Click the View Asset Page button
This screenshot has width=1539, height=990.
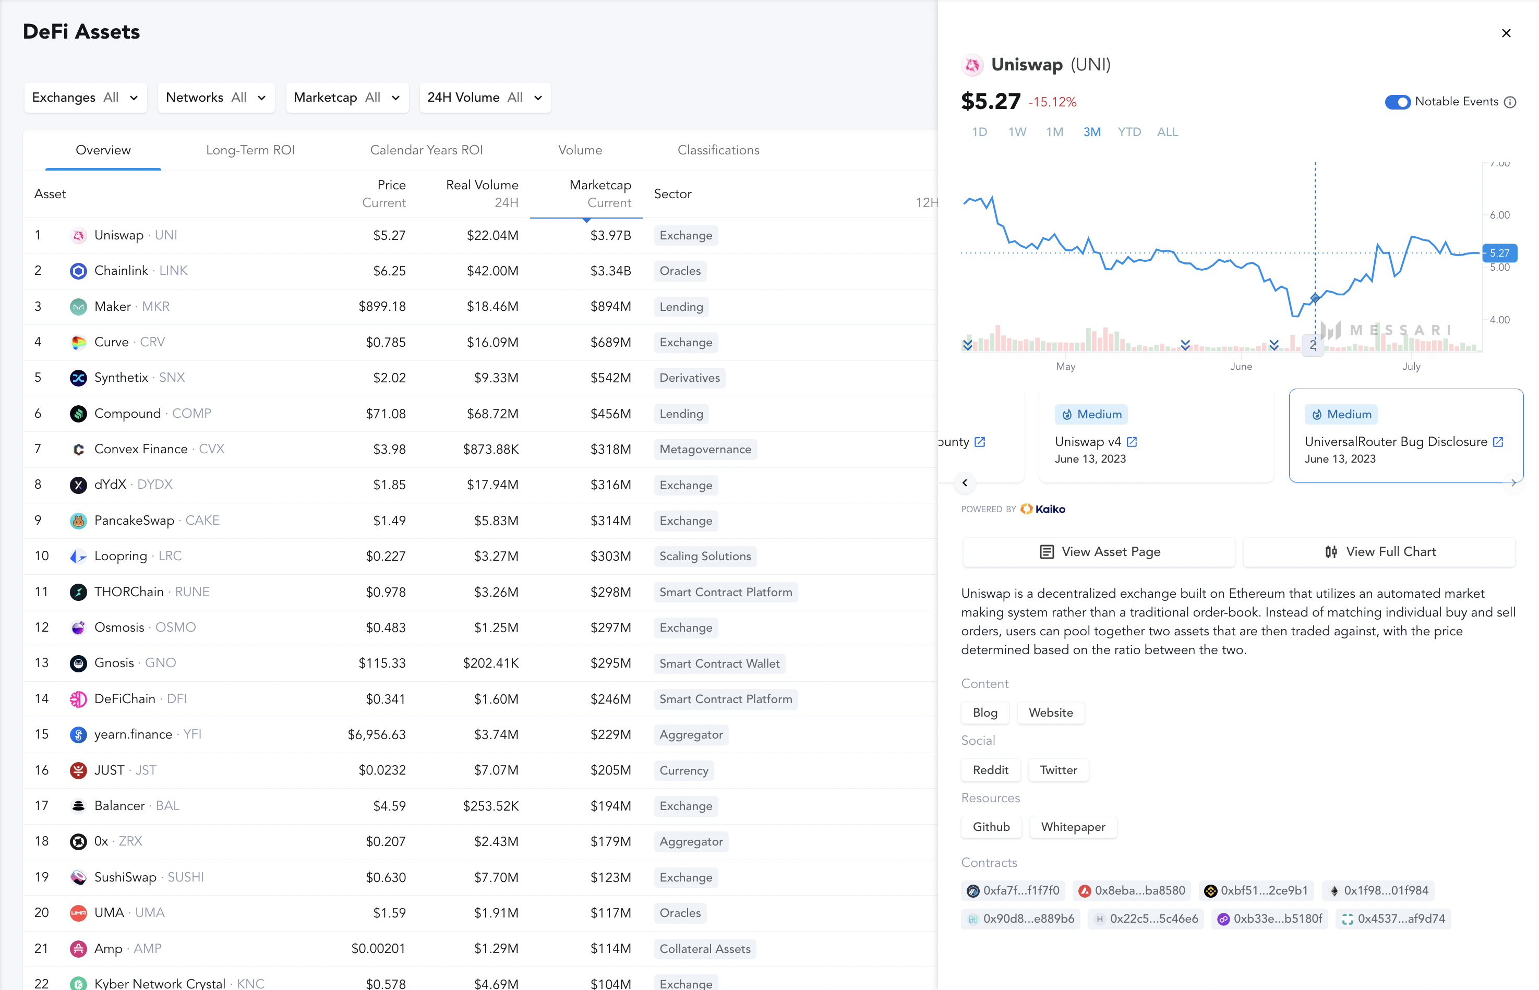coord(1099,551)
